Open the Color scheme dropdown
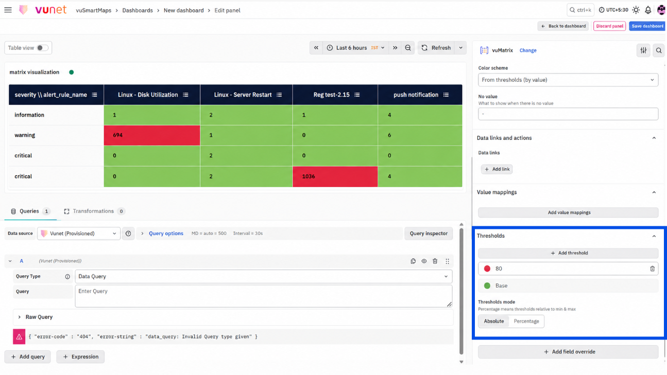 [x=568, y=80]
